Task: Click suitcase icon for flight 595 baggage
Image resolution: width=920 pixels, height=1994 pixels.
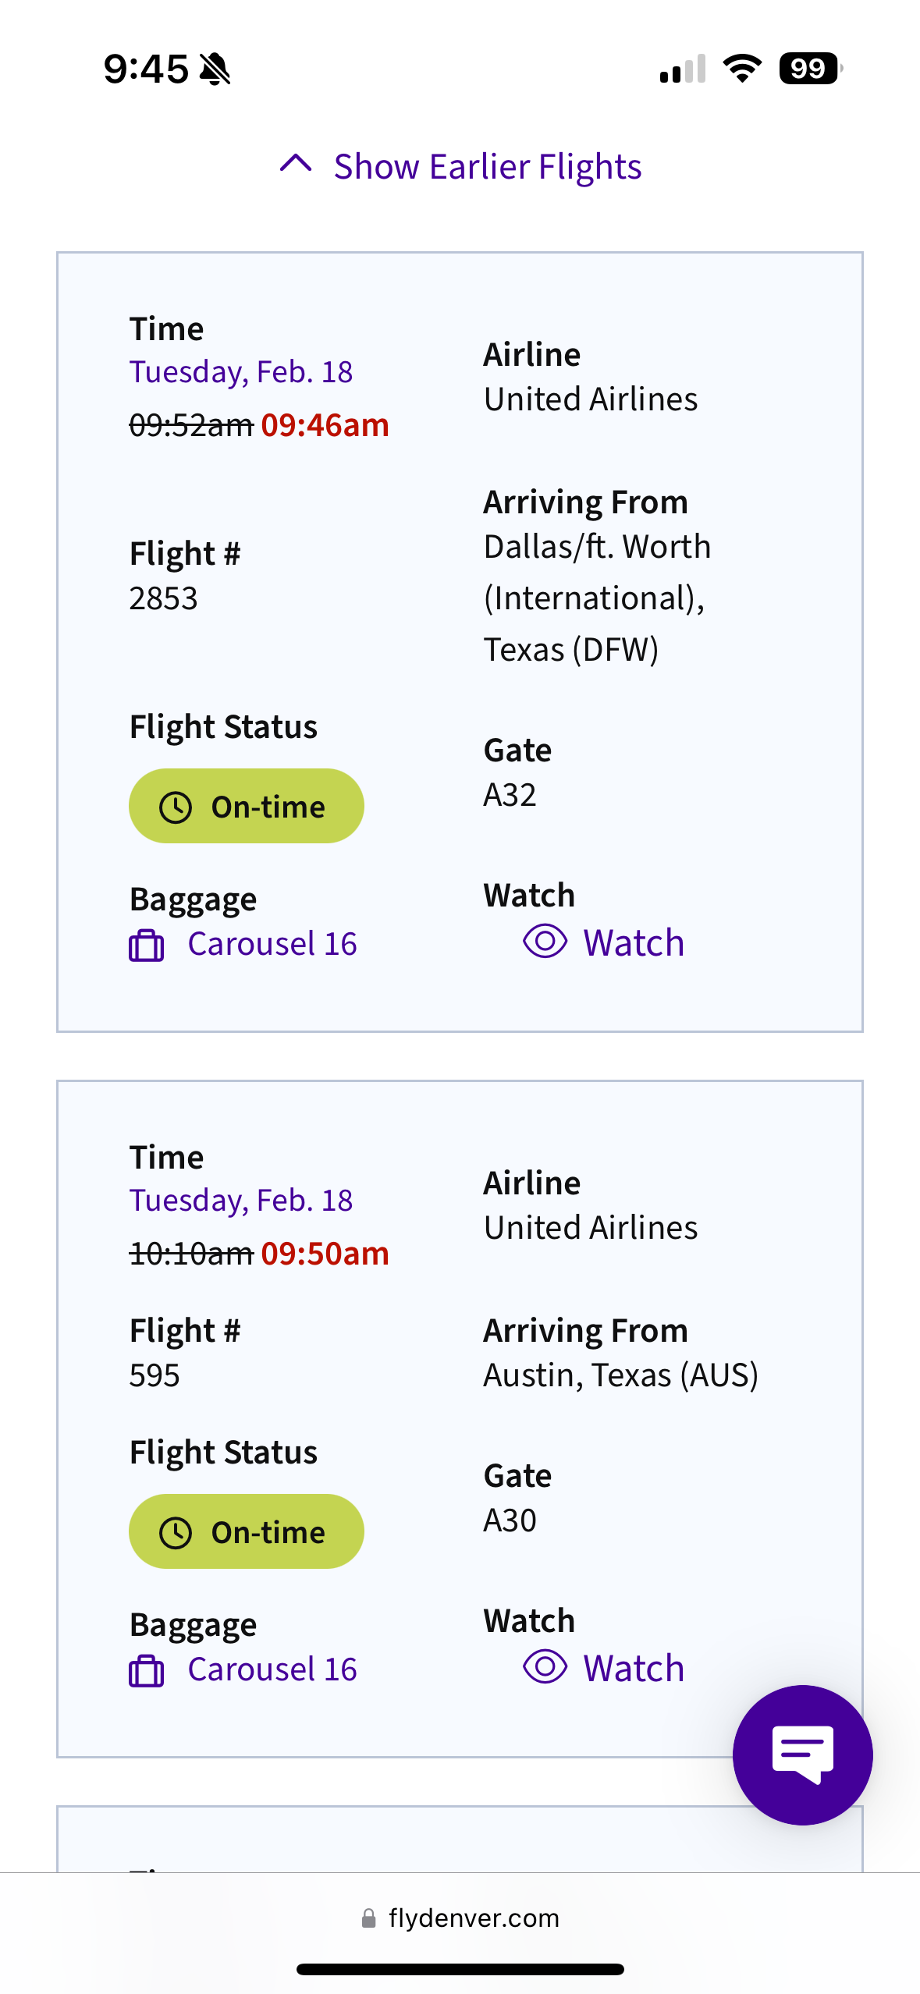Action: pyautogui.click(x=146, y=1671)
